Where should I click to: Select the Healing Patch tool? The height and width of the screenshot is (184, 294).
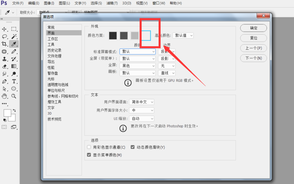click(4, 51)
